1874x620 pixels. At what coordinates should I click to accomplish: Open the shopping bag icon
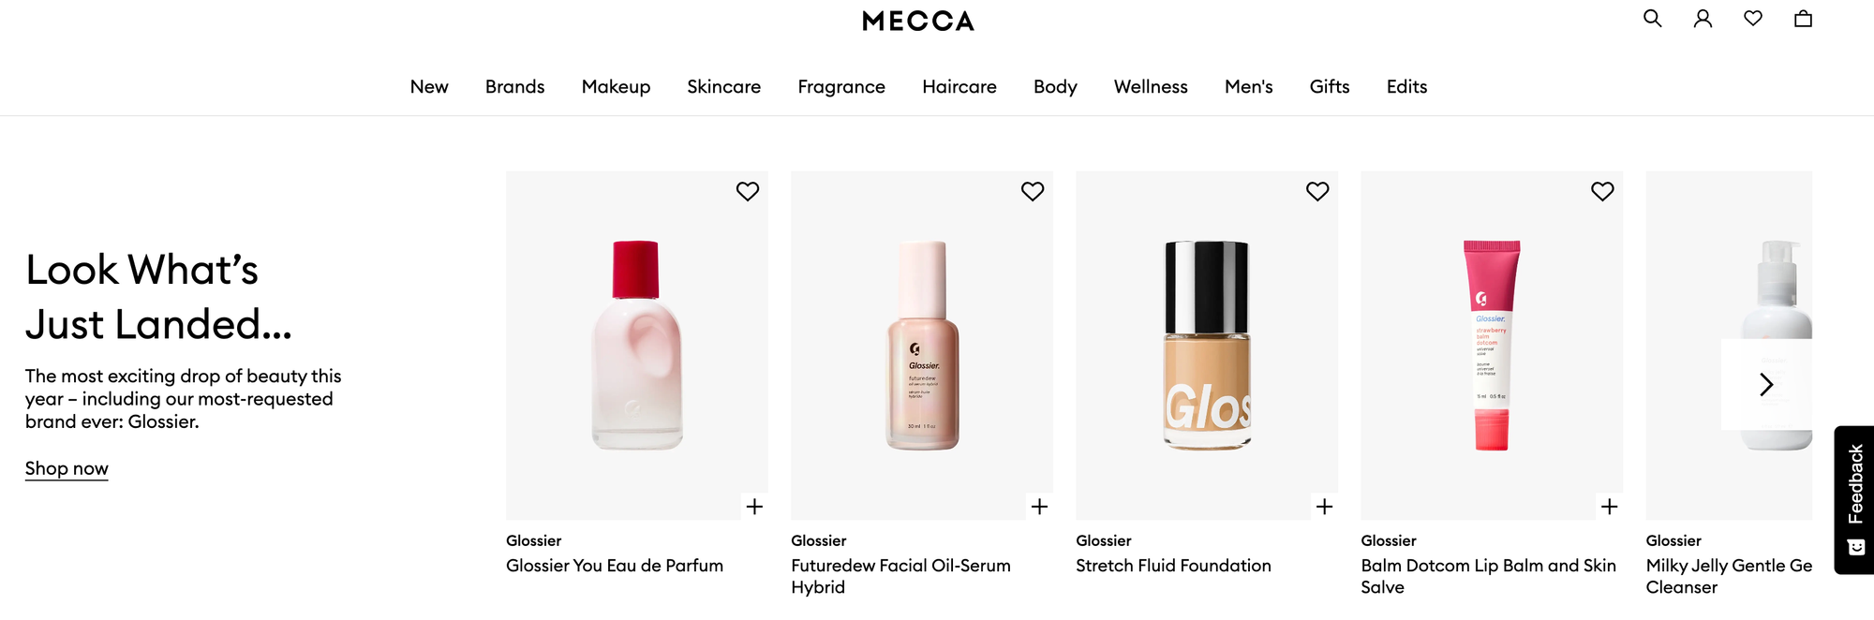click(x=1803, y=19)
